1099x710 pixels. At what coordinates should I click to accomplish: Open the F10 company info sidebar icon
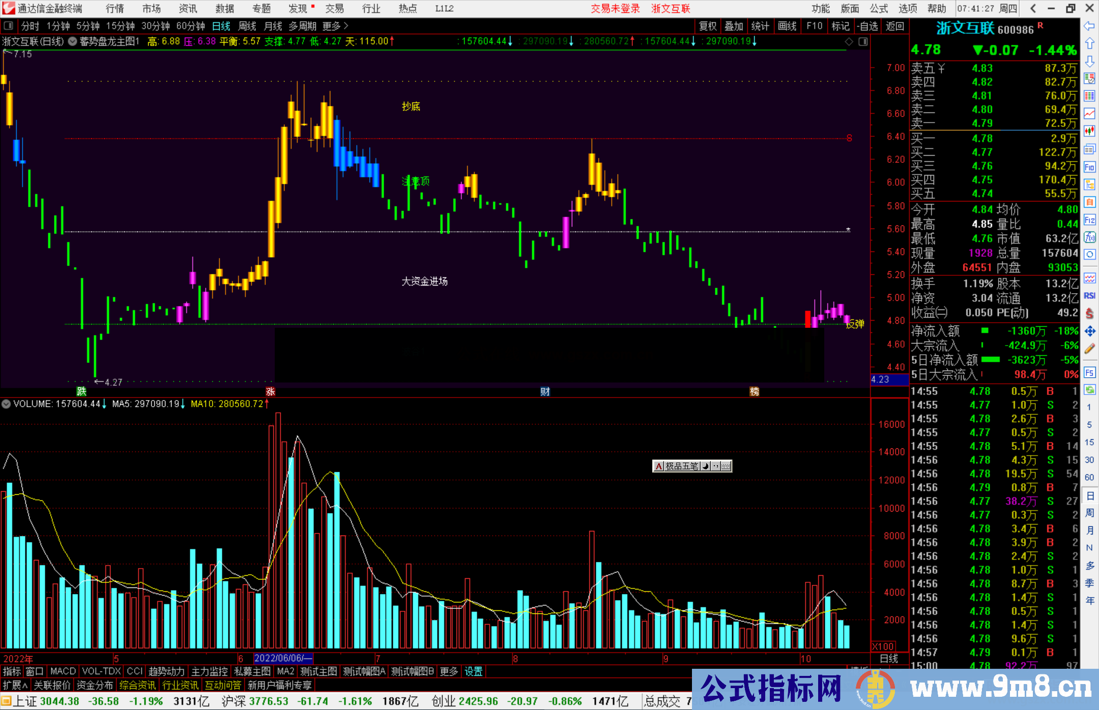click(1089, 167)
